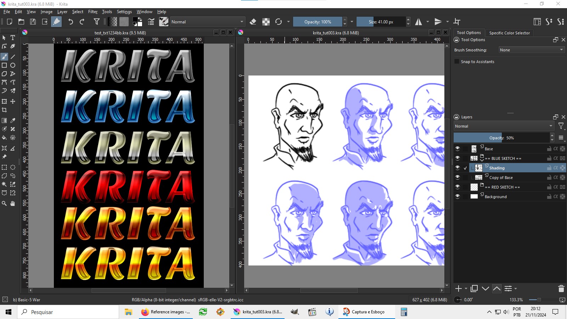Open the Filter menu
This screenshot has width=567, height=319.
92,12
